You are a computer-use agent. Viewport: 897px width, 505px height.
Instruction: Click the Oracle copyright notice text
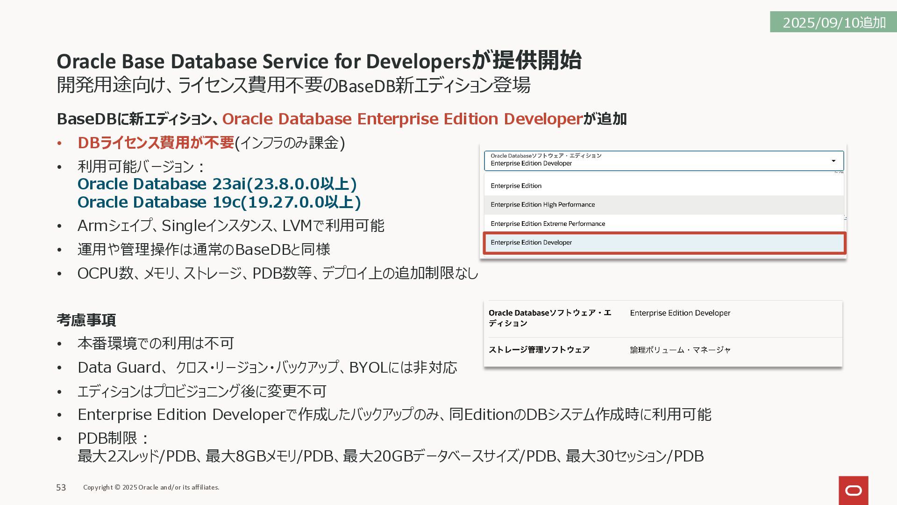coord(151,487)
